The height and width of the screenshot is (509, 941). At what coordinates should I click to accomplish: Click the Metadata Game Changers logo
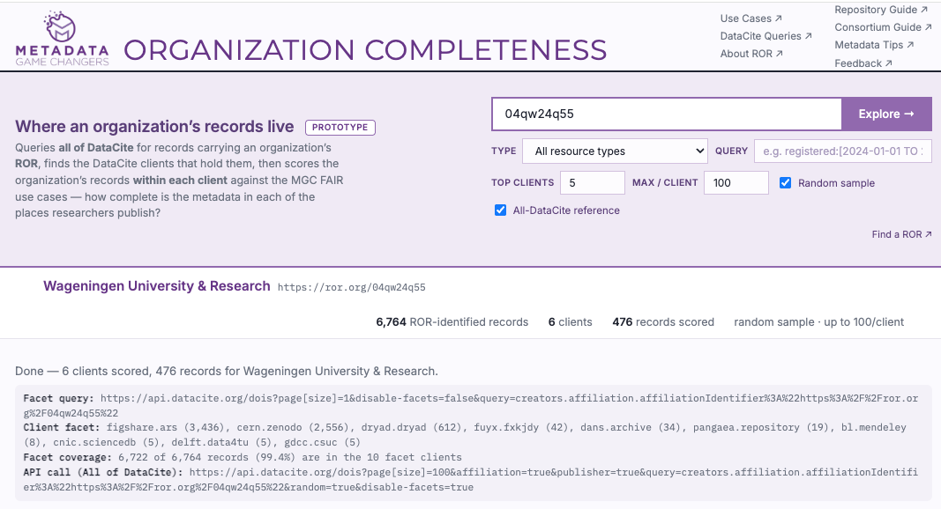click(x=62, y=39)
